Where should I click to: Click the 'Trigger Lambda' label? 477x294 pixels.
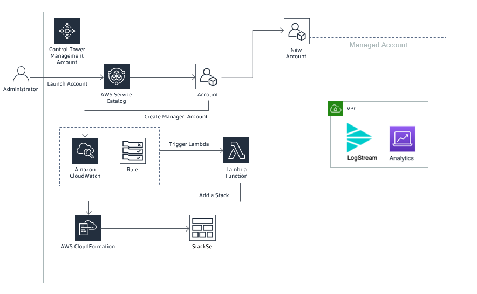click(189, 144)
